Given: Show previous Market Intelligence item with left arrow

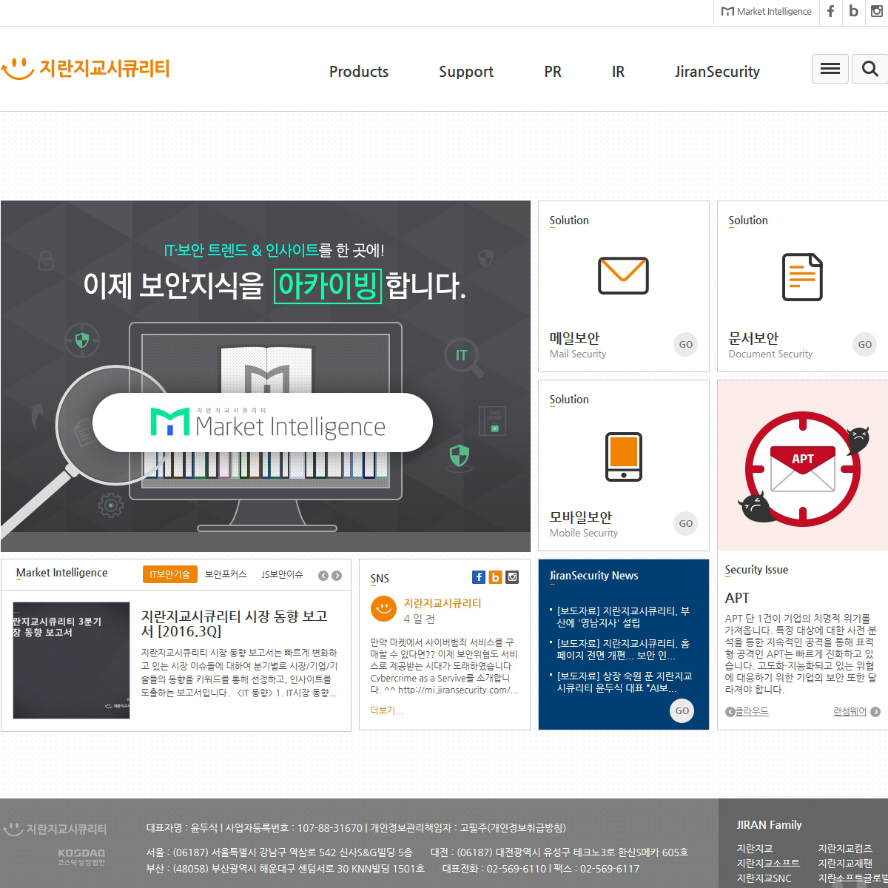Looking at the screenshot, I should 323,576.
